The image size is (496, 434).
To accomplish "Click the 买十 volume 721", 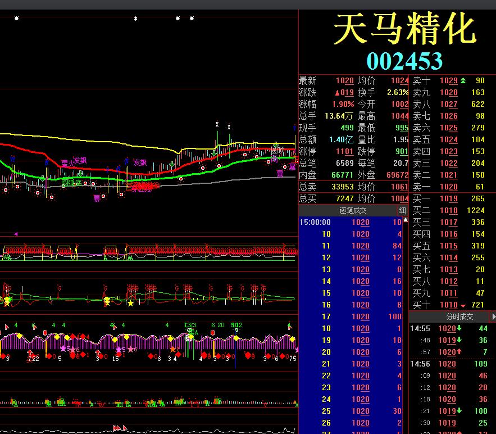I will (477, 305).
